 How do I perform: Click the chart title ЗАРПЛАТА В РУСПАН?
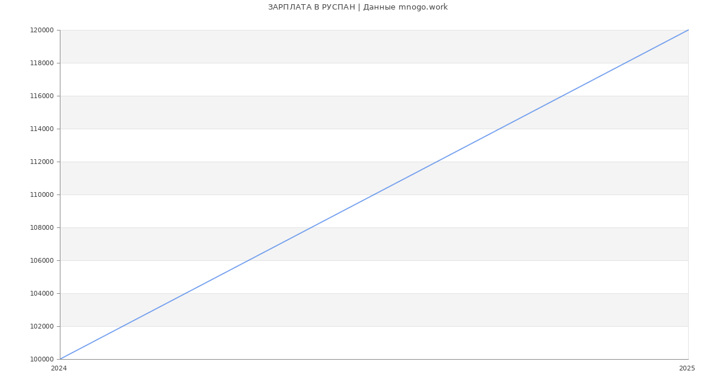[x=311, y=7]
